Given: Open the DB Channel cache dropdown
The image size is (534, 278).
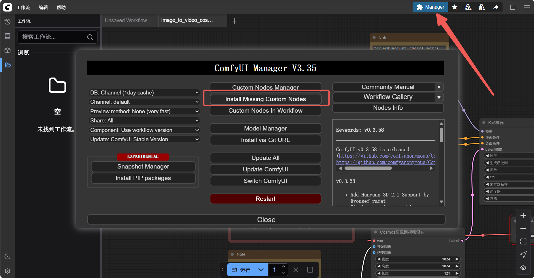Looking at the screenshot, I should [x=144, y=93].
